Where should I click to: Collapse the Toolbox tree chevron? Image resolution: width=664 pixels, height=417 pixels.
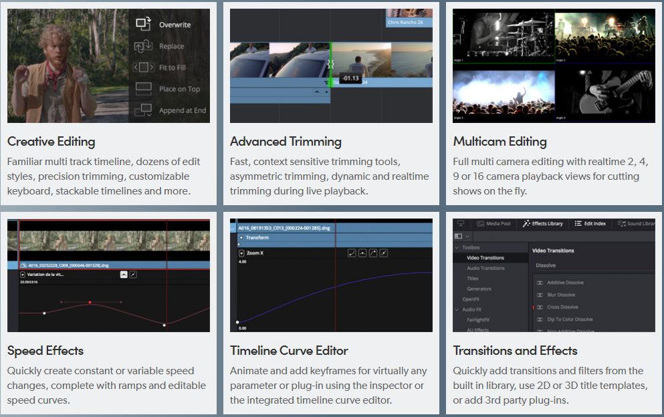[457, 248]
